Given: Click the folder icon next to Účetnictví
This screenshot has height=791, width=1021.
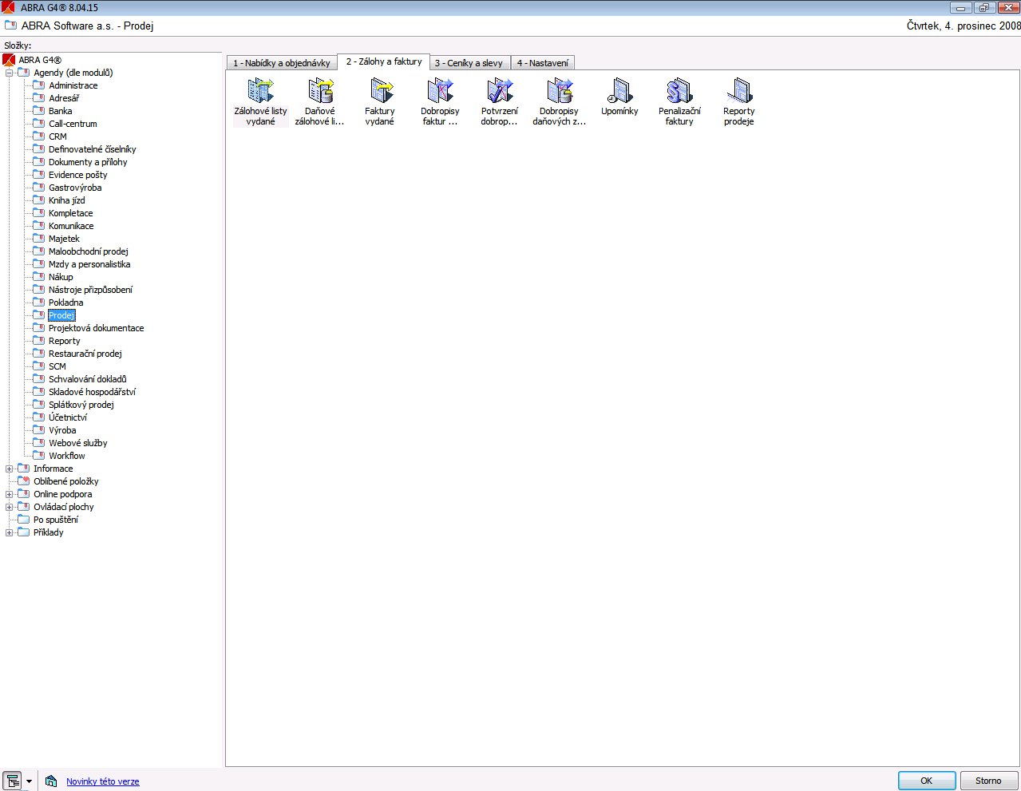Looking at the screenshot, I should pyautogui.click(x=38, y=417).
